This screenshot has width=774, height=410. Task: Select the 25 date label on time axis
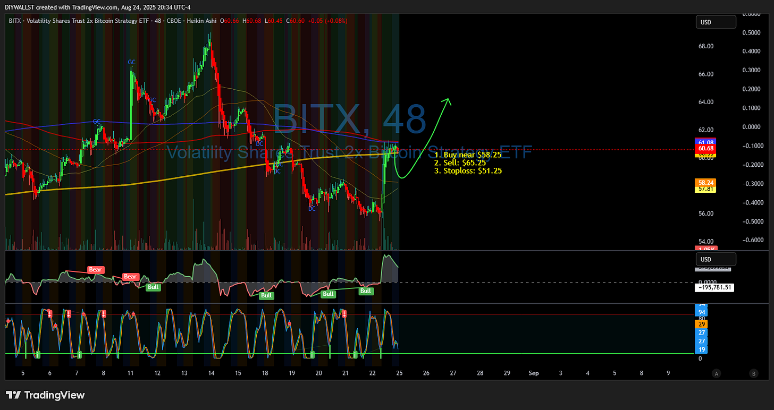point(399,373)
